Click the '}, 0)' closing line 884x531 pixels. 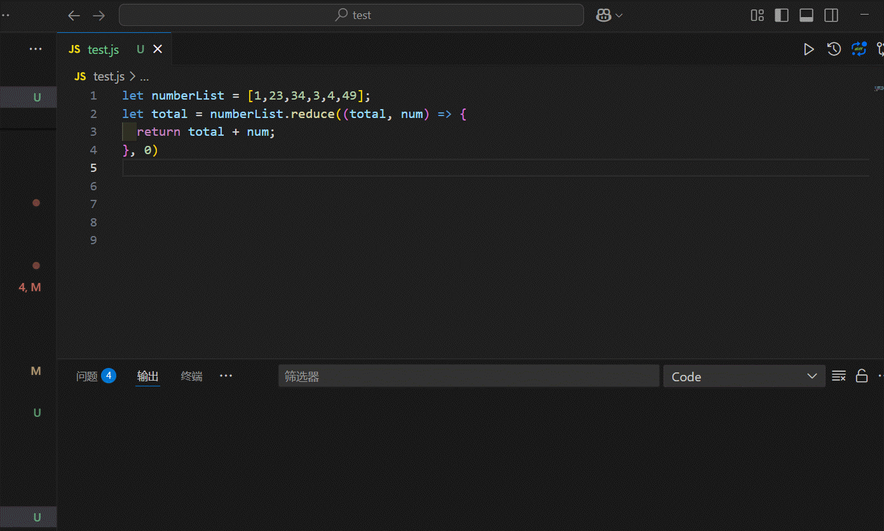coord(140,150)
